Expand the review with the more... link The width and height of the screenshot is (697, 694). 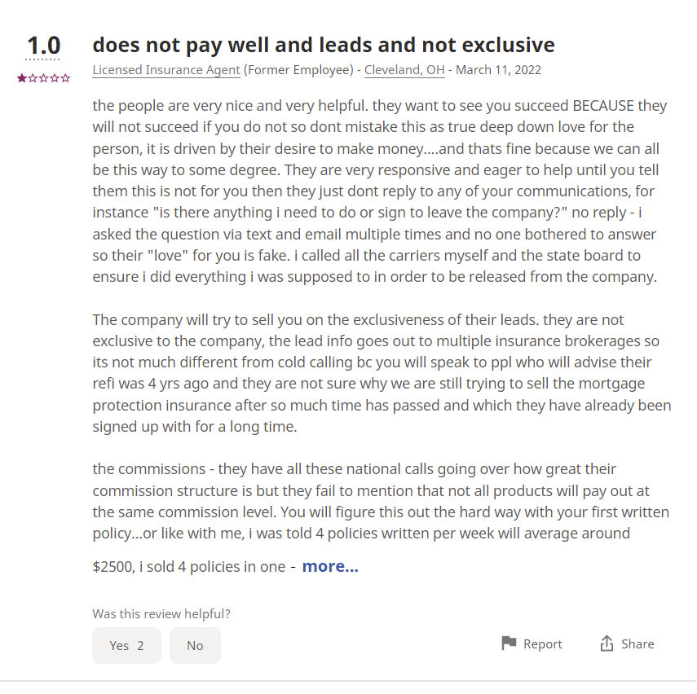click(x=330, y=566)
